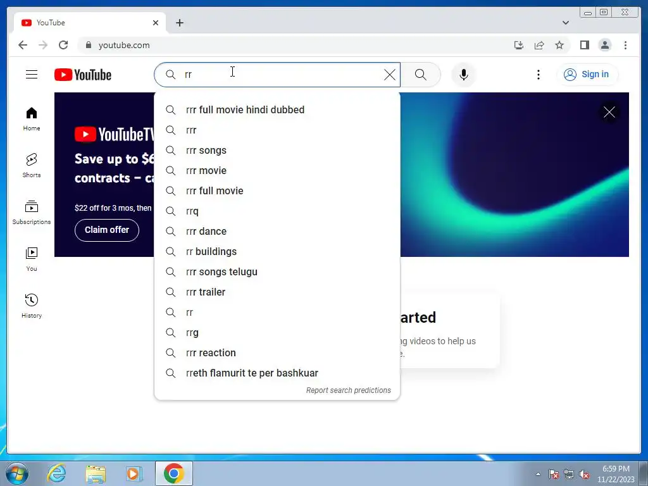Click the install app icon in address bar
Screen dimensions: 648x486
[x=519, y=45]
